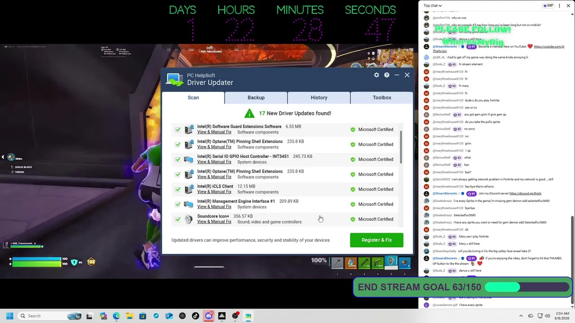Open View & Manual Fix for Software Guard Extensions
Image resolution: width=575 pixels, height=323 pixels.
214,132
